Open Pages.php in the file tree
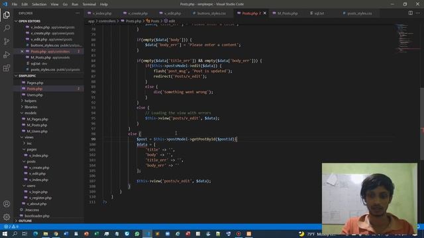424x238 pixels. pos(35,83)
